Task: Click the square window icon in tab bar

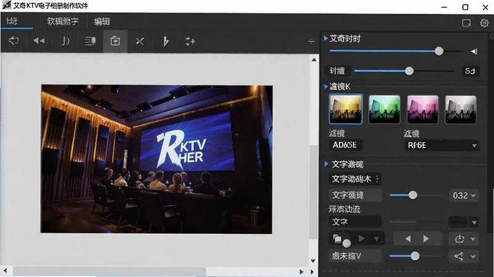Action: (466, 23)
